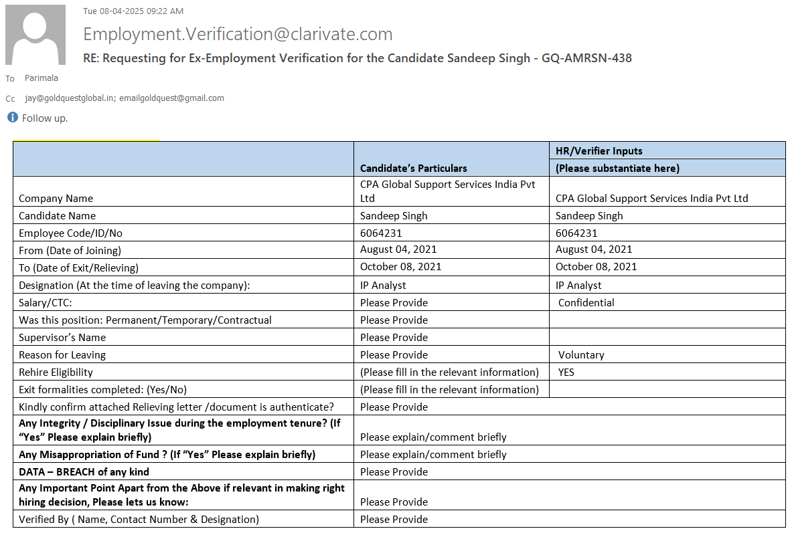
Task: Click the Relieving letter authenticity question
Action: coord(176,407)
